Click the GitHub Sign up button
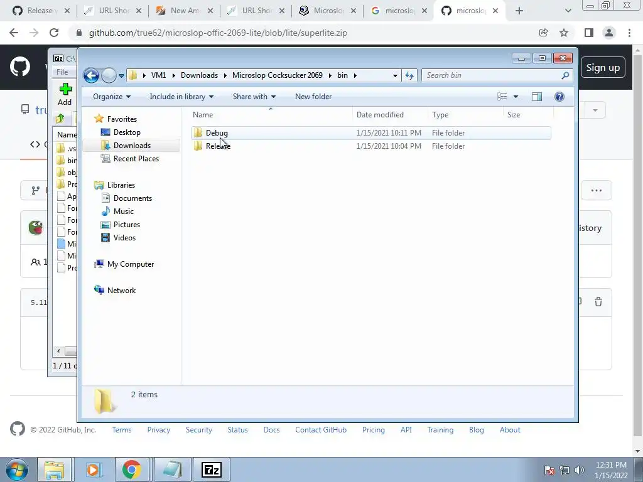643x482 pixels. (x=603, y=68)
